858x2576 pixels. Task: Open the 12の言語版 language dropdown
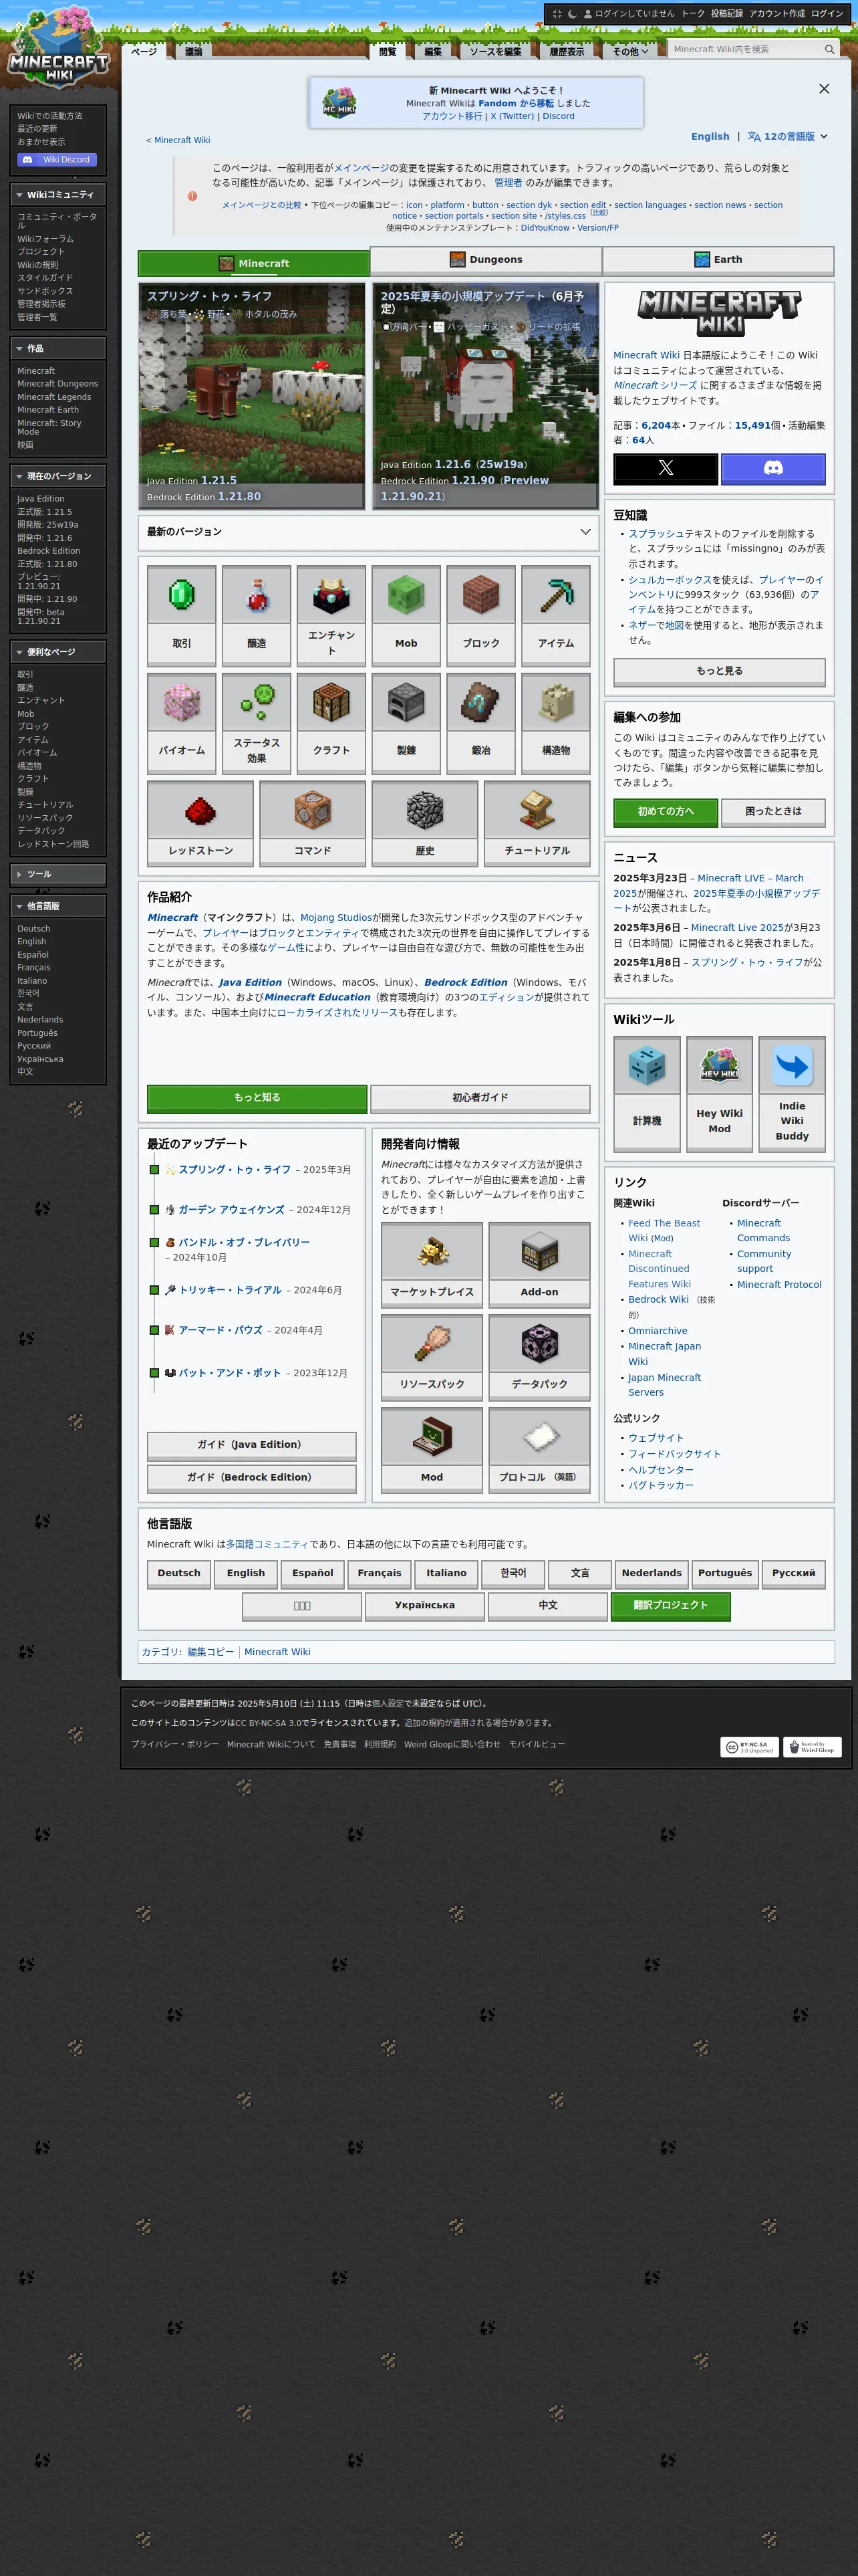pyautogui.click(x=787, y=136)
